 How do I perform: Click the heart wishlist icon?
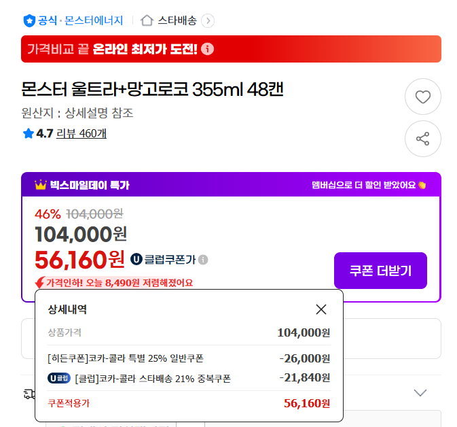point(422,97)
